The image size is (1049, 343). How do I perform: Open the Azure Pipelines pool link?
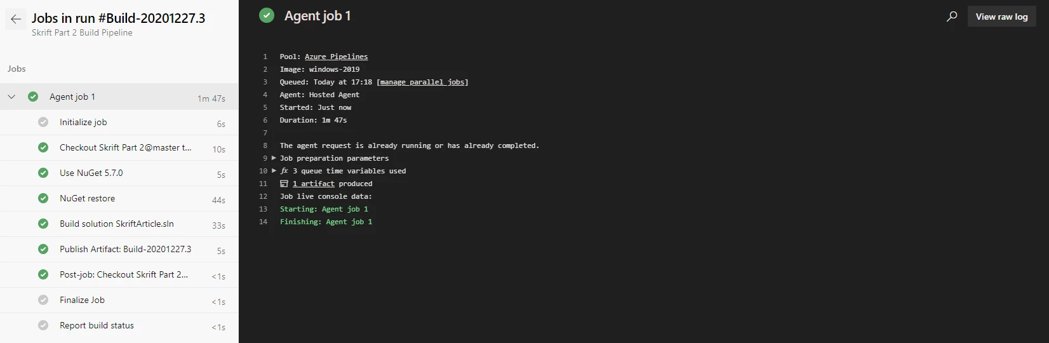(x=336, y=57)
